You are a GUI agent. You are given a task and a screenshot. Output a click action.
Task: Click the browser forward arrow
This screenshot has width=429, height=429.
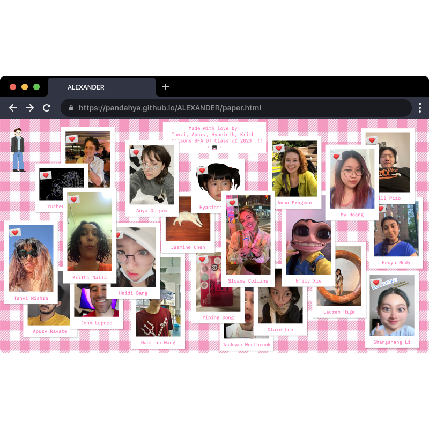(30, 108)
